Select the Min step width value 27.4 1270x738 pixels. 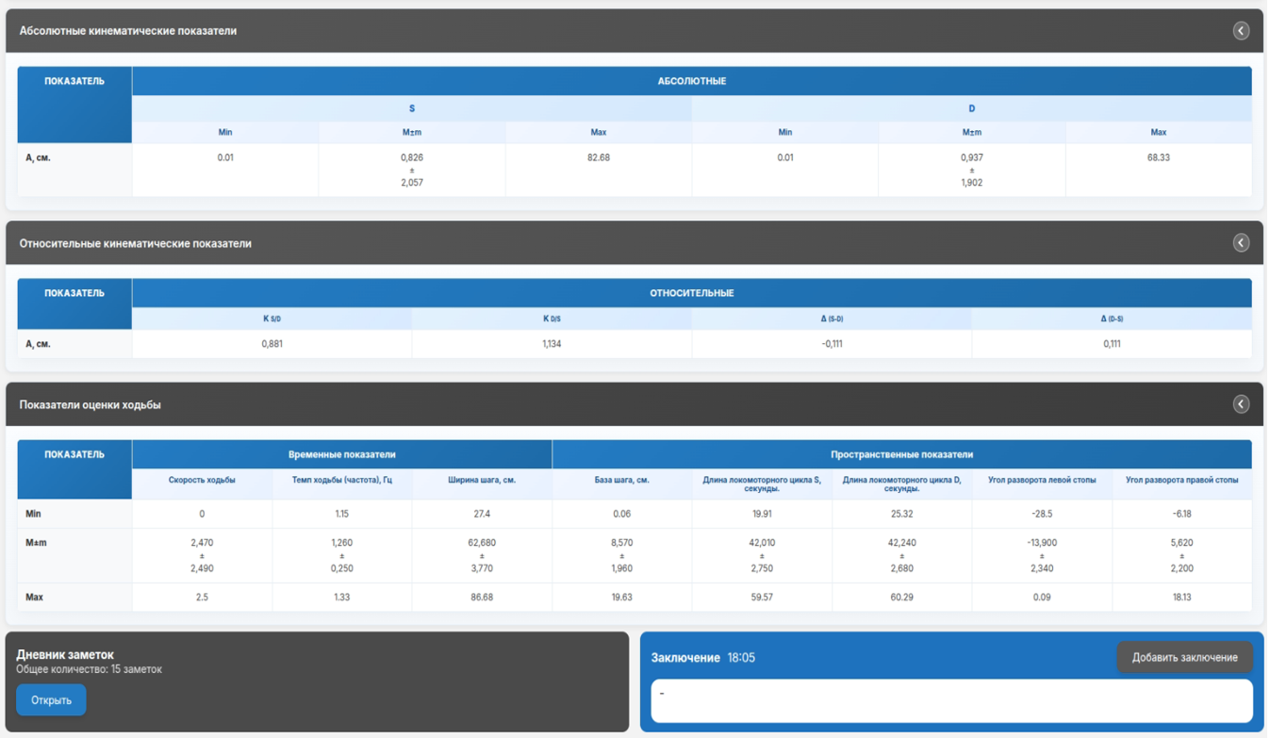click(x=482, y=514)
